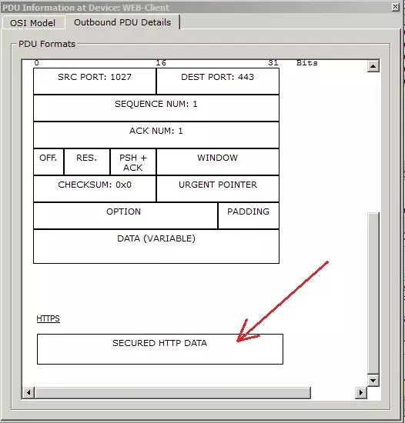Select the CHECKSUM: 0x0 field
The height and width of the screenshot is (423, 405).
[x=95, y=188]
